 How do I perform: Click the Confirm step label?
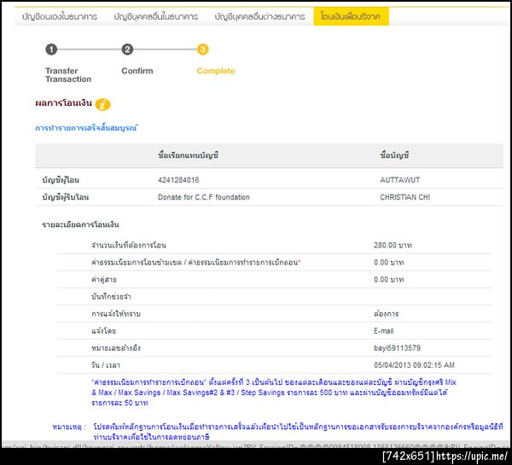[137, 71]
